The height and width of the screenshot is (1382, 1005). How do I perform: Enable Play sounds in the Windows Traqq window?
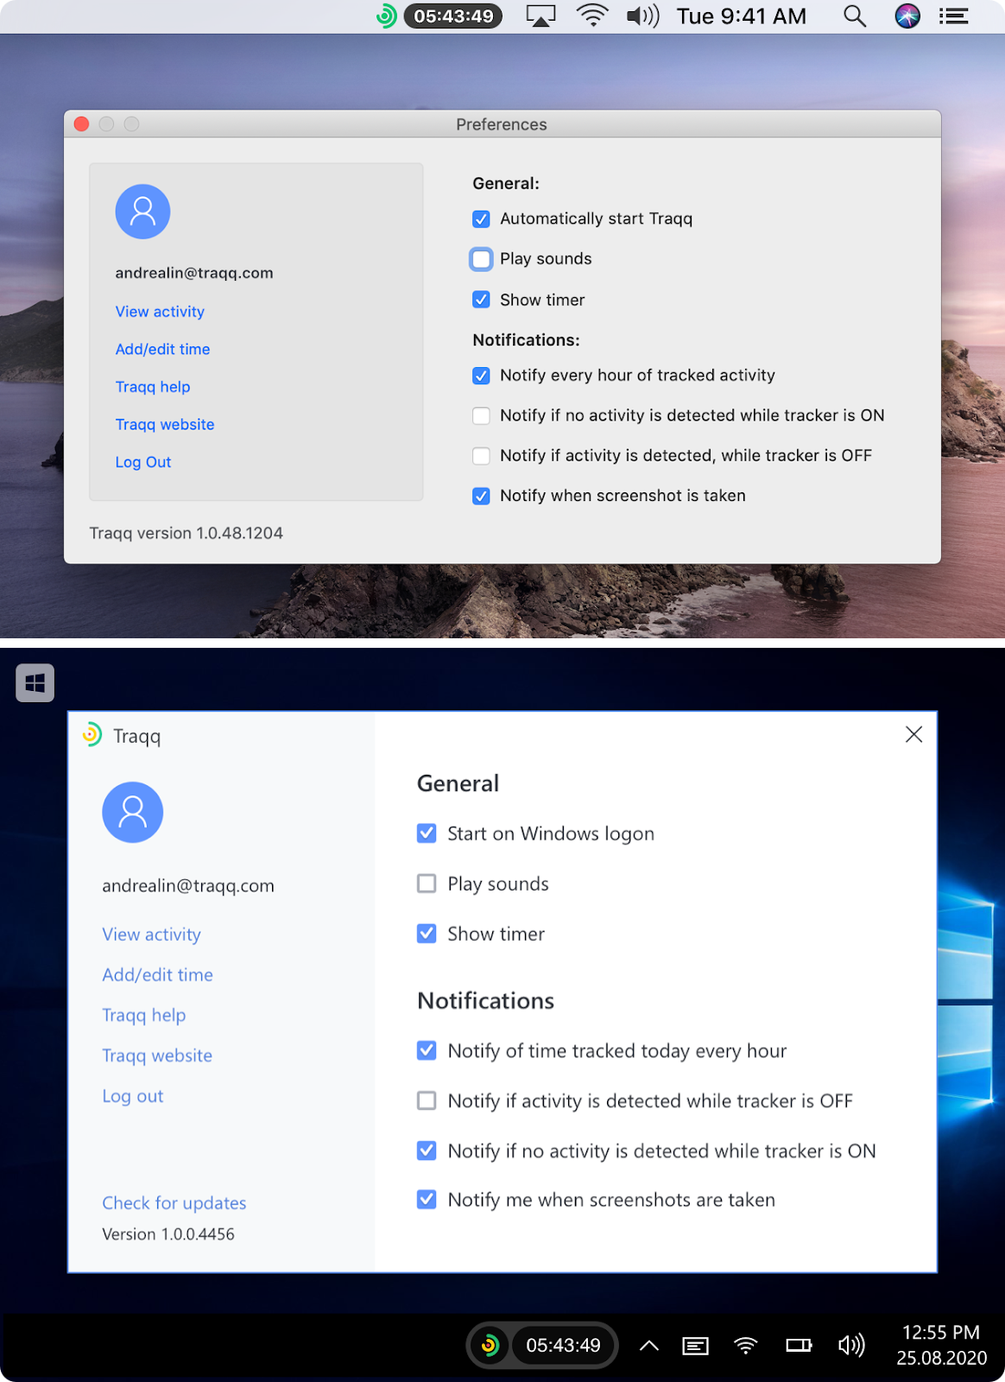coord(427,883)
